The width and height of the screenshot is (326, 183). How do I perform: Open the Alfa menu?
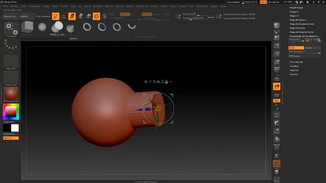(x=6, y=6)
